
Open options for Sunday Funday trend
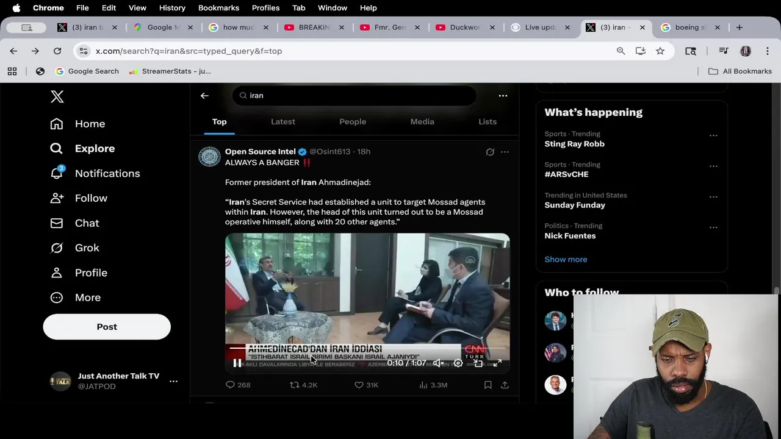[713, 197]
